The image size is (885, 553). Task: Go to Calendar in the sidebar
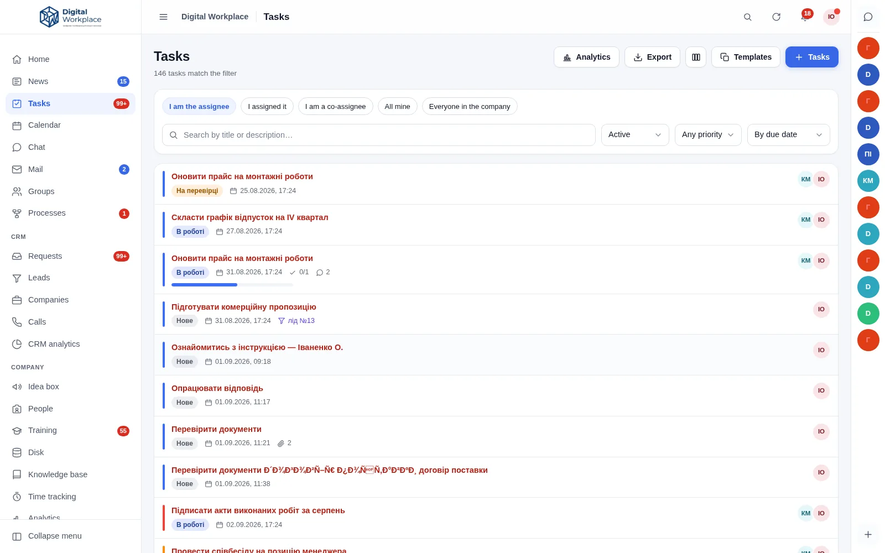(70, 125)
